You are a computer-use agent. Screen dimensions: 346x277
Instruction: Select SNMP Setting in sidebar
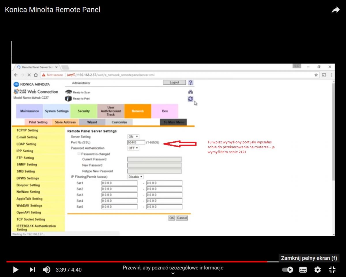click(27, 164)
